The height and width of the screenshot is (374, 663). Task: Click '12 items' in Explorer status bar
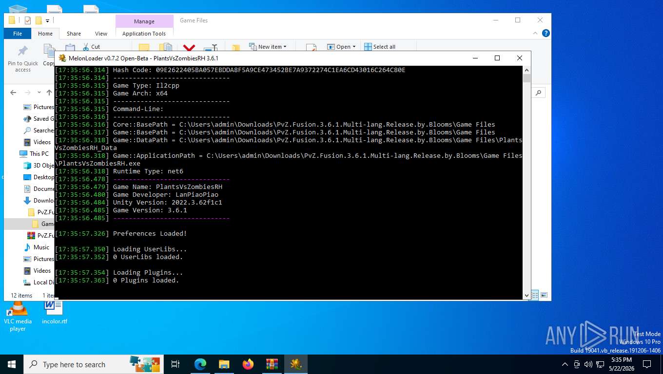tap(21, 296)
